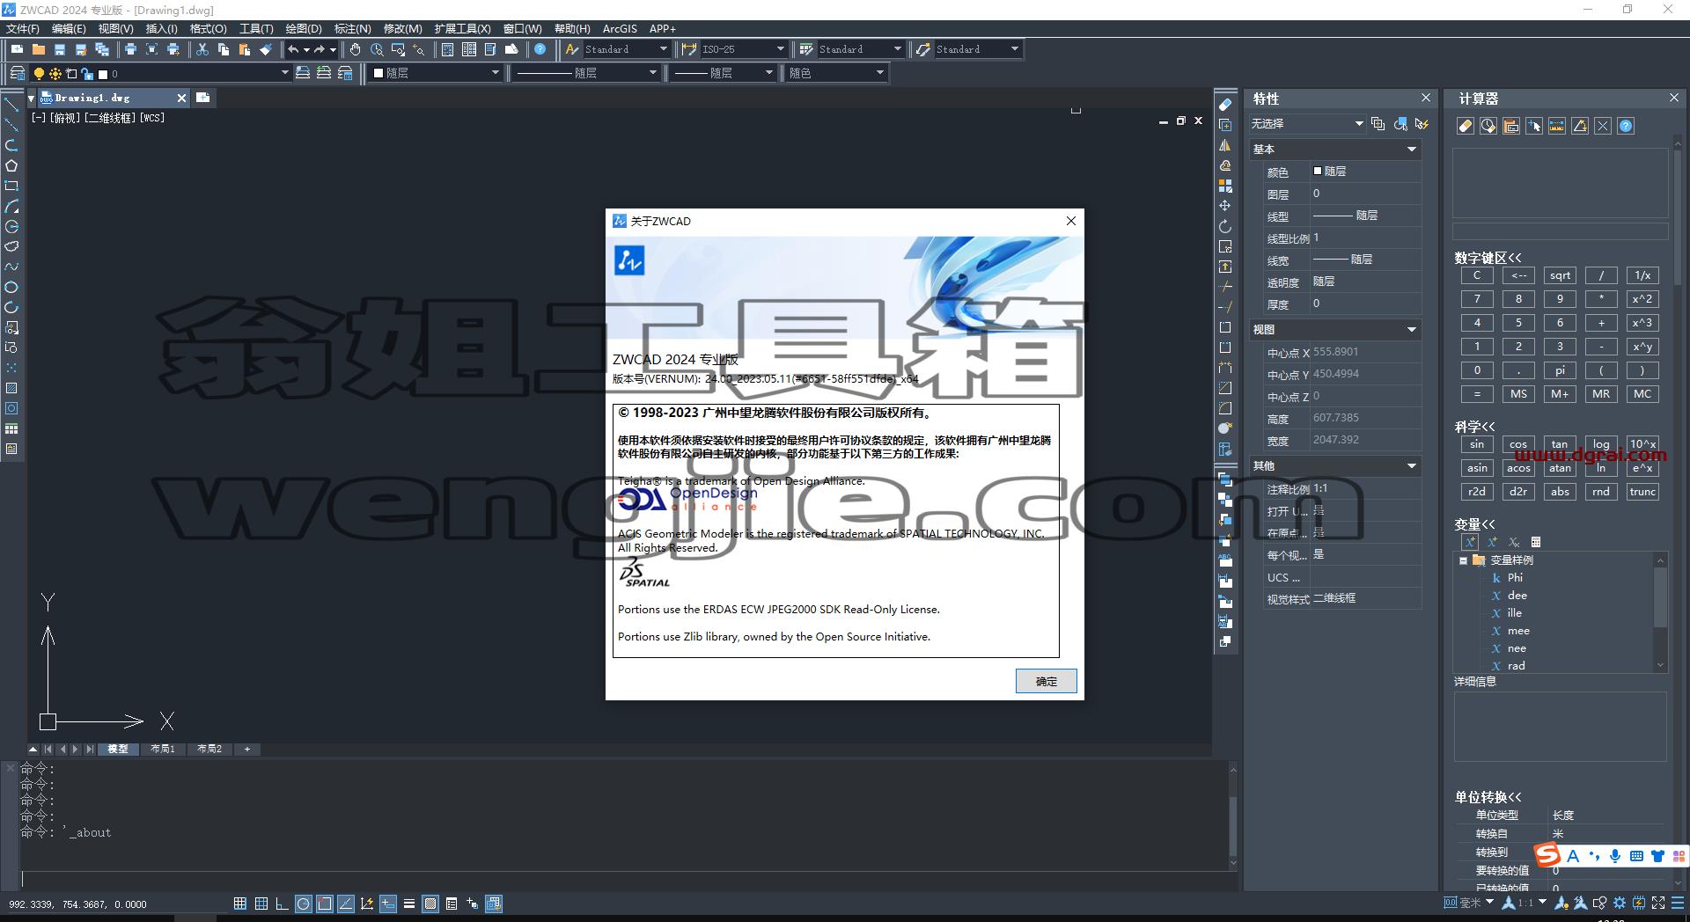
Task: Click the MC memory clear button
Action: [1642, 394]
